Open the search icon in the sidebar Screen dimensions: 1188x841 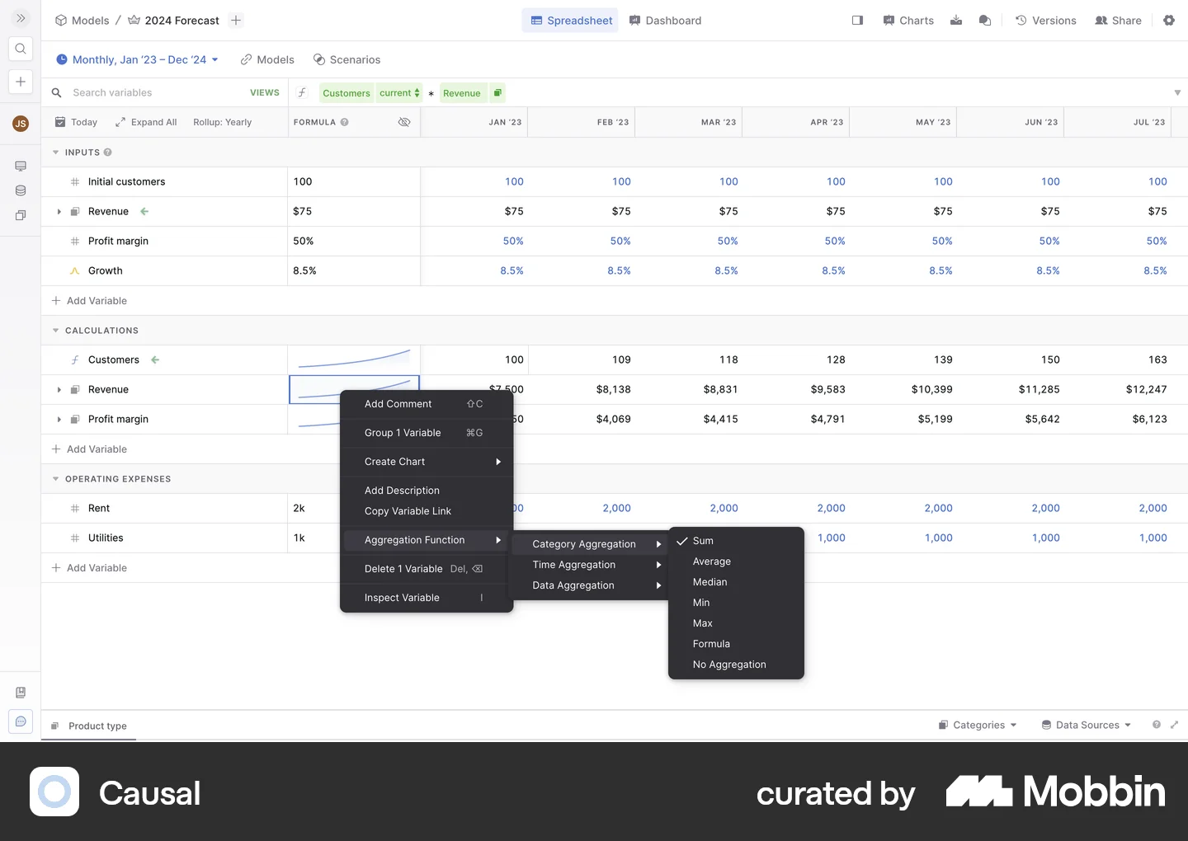[21, 49]
